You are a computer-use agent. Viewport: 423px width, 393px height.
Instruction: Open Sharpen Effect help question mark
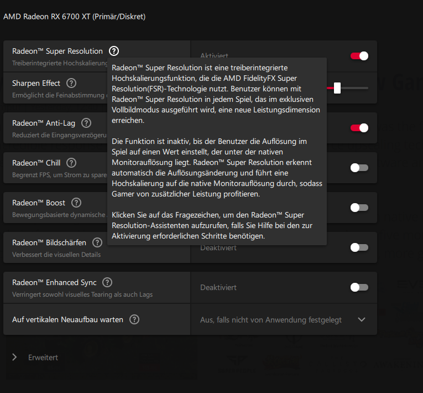[x=71, y=83]
